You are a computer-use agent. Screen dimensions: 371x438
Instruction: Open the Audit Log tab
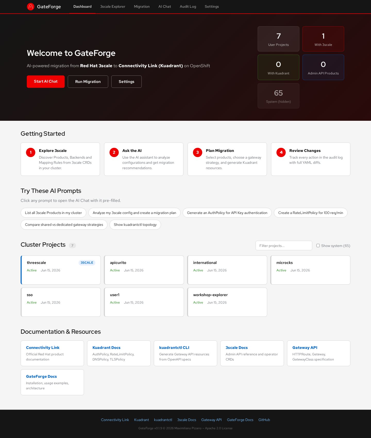pos(188,7)
